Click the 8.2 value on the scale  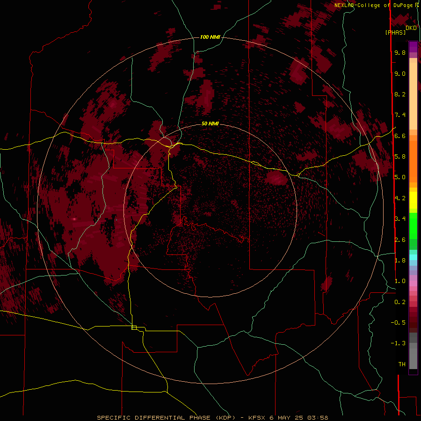click(x=400, y=94)
